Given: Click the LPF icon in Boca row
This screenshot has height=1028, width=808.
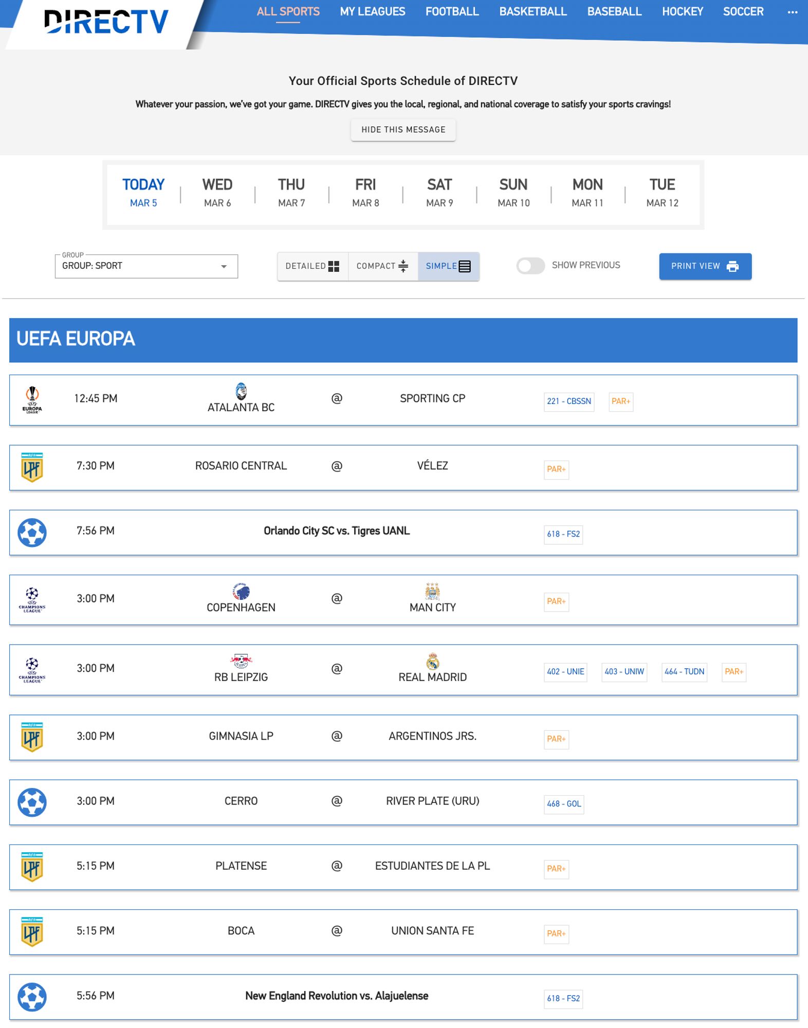Looking at the screenshot, I should pos(32,932).
